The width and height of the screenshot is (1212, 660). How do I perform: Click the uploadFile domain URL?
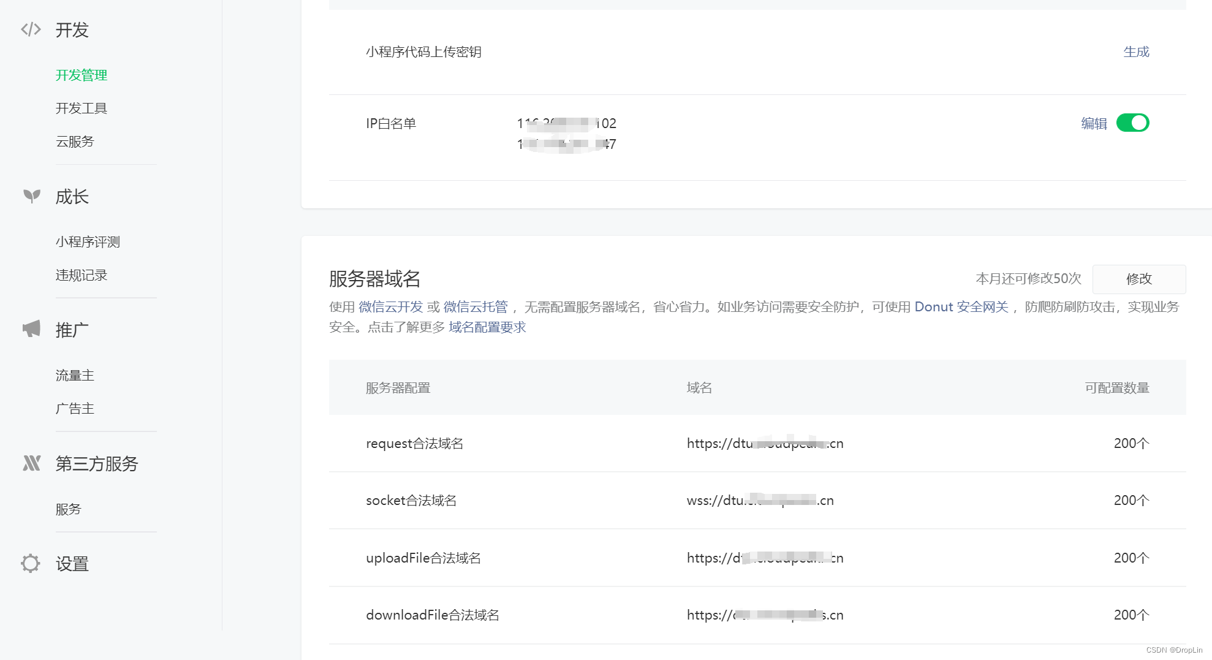(x=765, y=558)
